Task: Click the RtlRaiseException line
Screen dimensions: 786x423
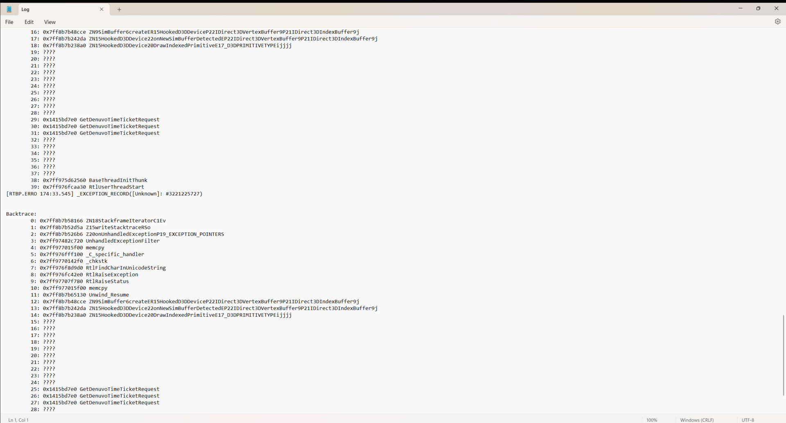Action: [x=84, y=275]
